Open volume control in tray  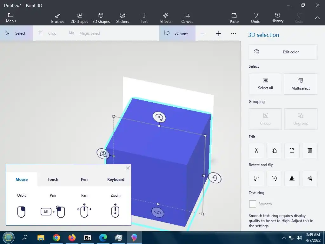[299, 238]
